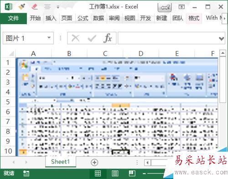Open the 公式 ribbon tab
Viewport: 228px width, 179px height.
83,18
